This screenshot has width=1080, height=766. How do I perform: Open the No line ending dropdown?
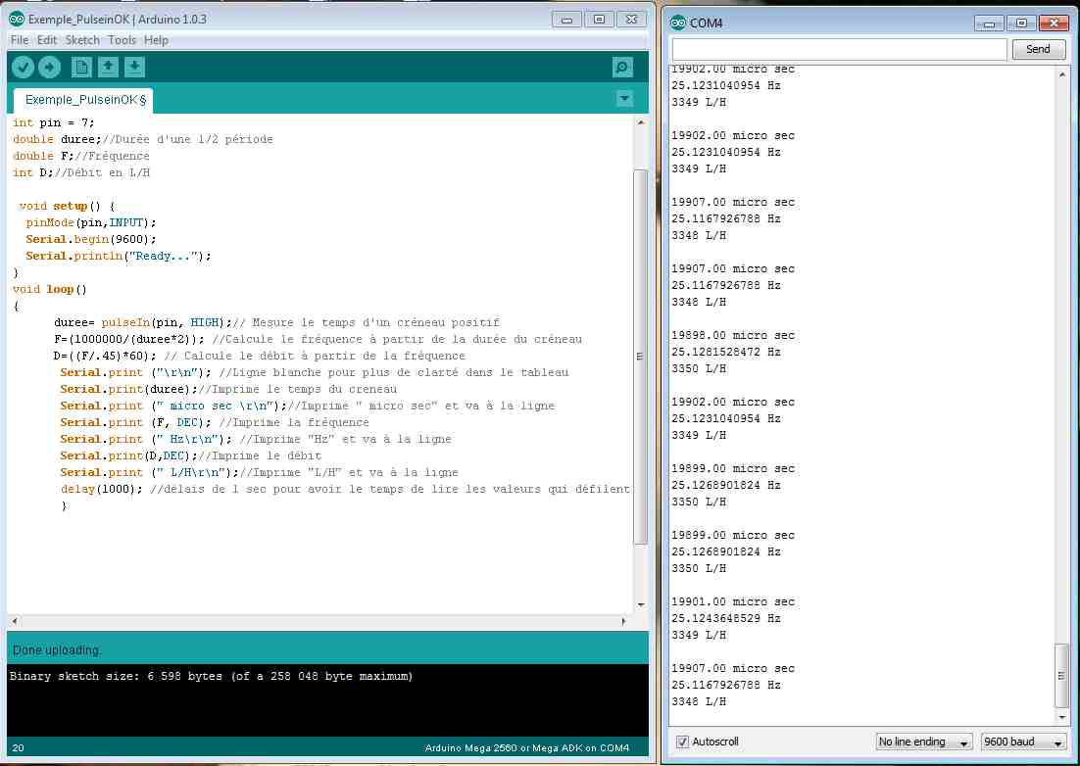923,742
